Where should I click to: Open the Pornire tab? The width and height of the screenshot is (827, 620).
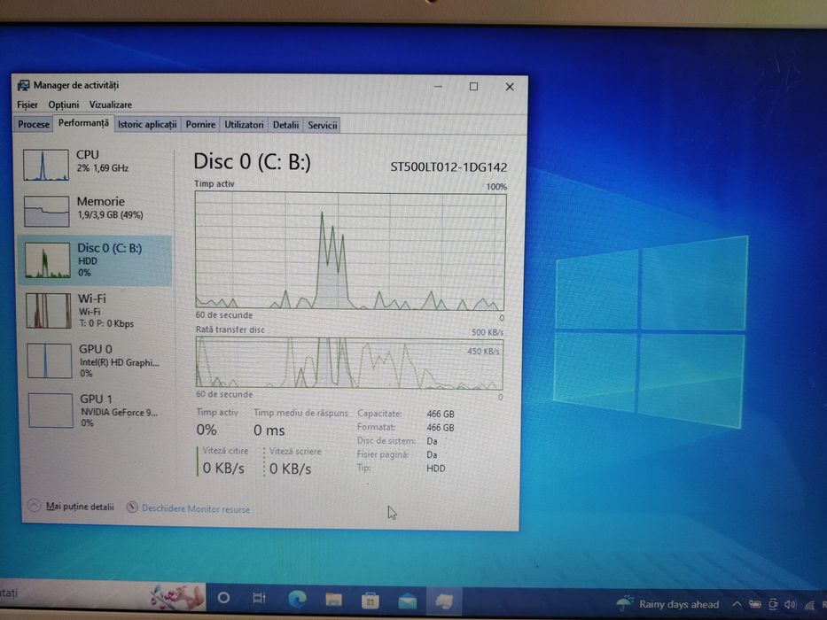[x=200, y=125]
